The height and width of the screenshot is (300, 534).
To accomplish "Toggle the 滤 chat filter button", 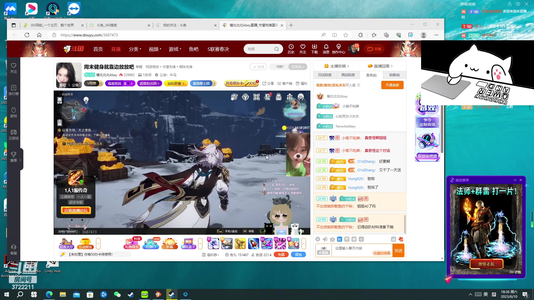I will (393, 239).
